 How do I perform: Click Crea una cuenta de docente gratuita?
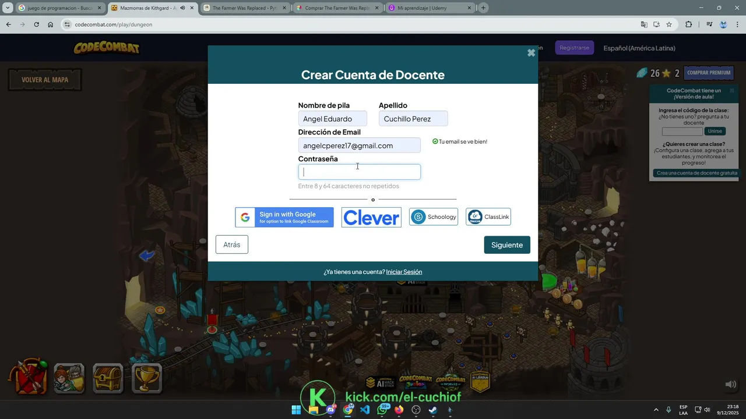[x=696, y=173]
